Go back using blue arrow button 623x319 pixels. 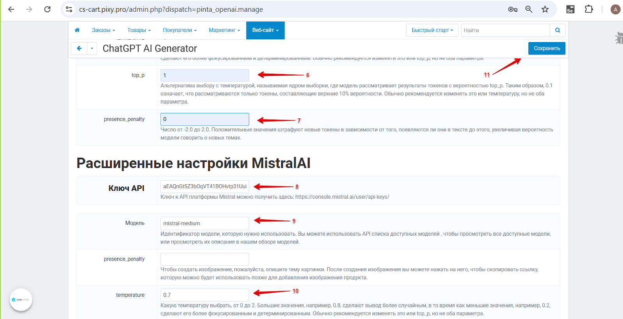click(79, 48)
